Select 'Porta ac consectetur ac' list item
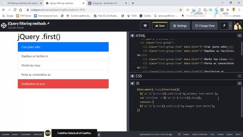Viewport: 243px width, 137px height. click(63, 75)
